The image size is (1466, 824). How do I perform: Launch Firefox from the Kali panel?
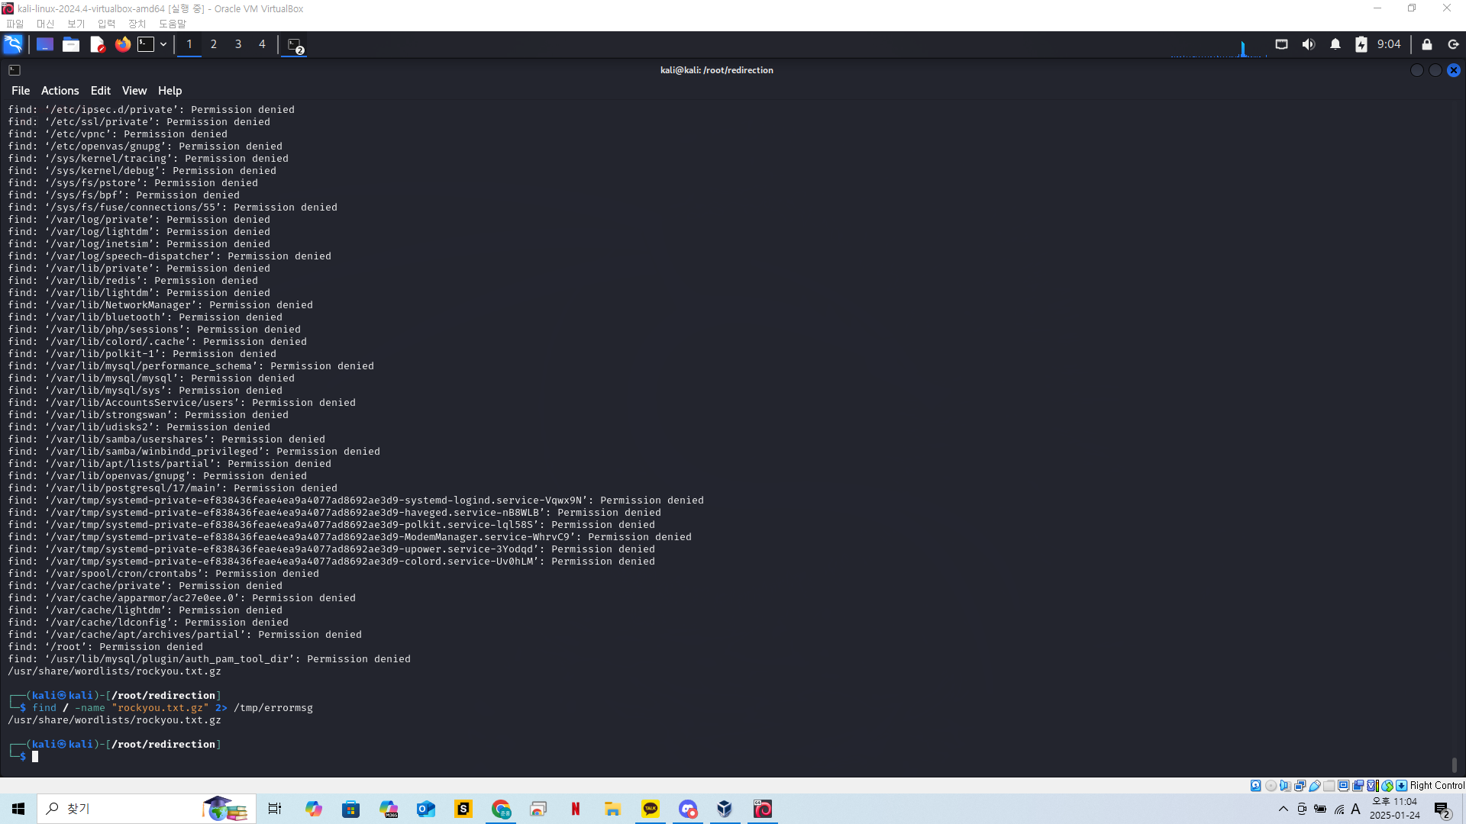coord(123,44)
